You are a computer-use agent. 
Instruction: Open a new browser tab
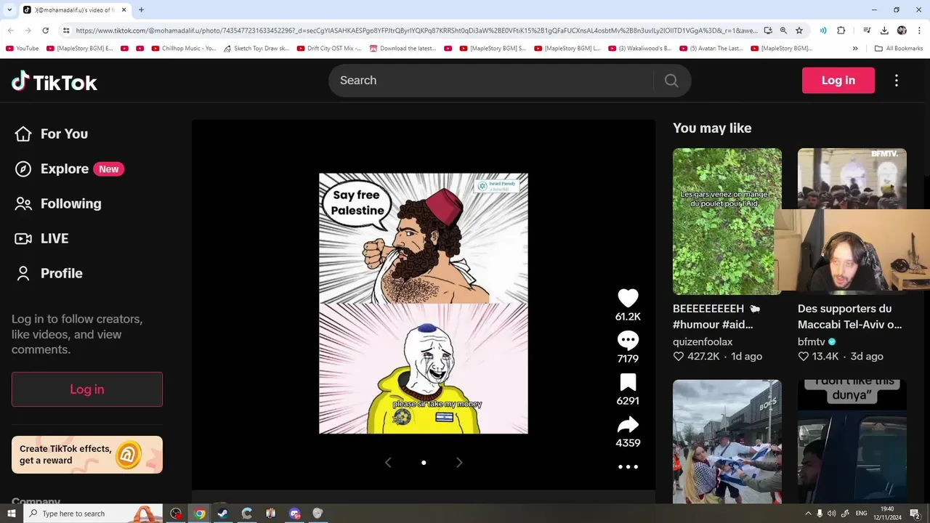point(141,9)
